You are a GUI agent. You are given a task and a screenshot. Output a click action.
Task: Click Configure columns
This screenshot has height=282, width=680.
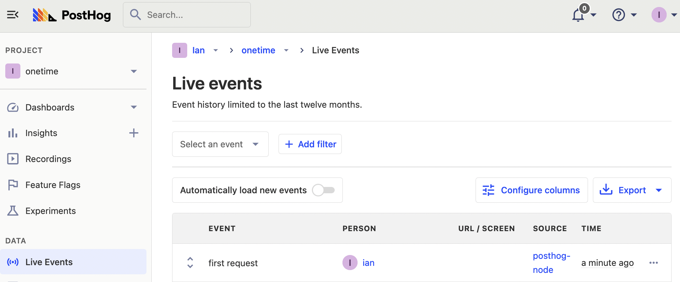531,190
